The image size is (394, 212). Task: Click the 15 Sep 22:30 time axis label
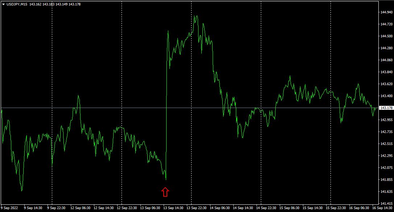[336, 208]
